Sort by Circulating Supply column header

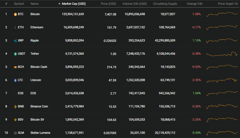pyautogui.click(x=165, y=4)
